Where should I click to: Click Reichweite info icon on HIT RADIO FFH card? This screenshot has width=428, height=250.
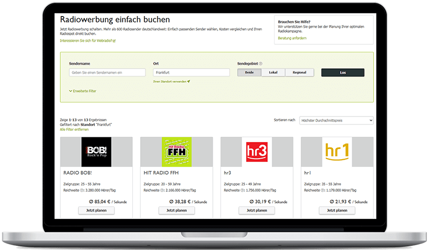pos(162,190)
